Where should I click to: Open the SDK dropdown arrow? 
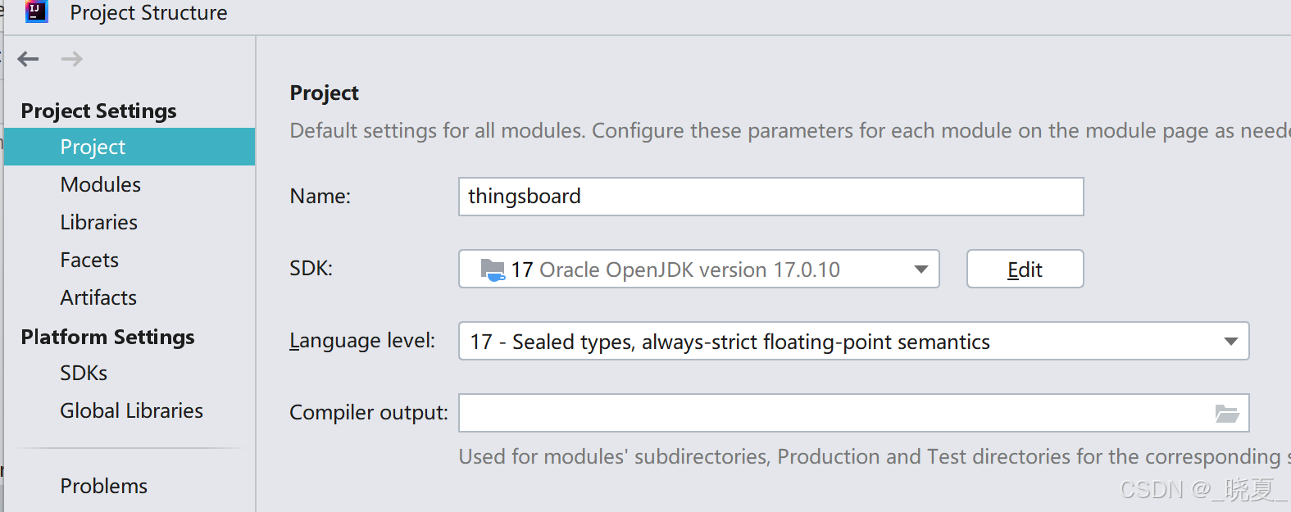pos(921,270)
